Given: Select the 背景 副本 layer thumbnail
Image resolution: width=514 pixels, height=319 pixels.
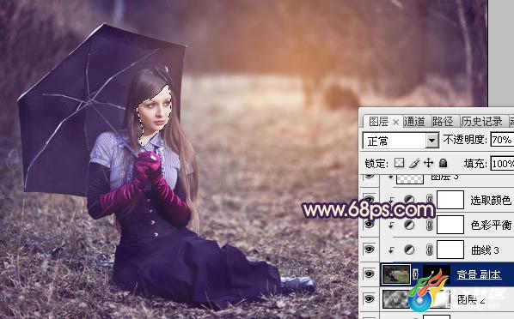Looking at the screenshot, I should click(x=396, y=274).
